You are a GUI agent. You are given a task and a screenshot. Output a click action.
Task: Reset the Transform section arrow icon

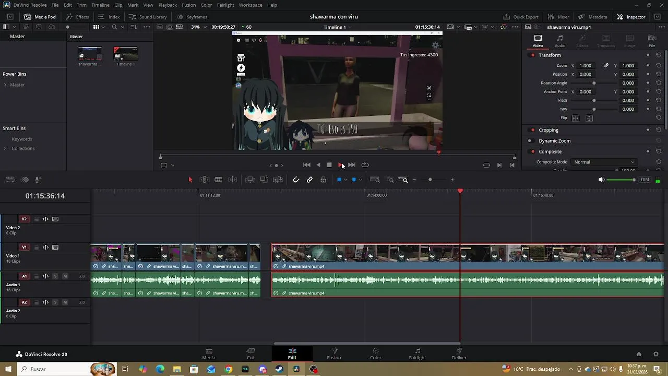pyautogui.click(x=659, y=55)
